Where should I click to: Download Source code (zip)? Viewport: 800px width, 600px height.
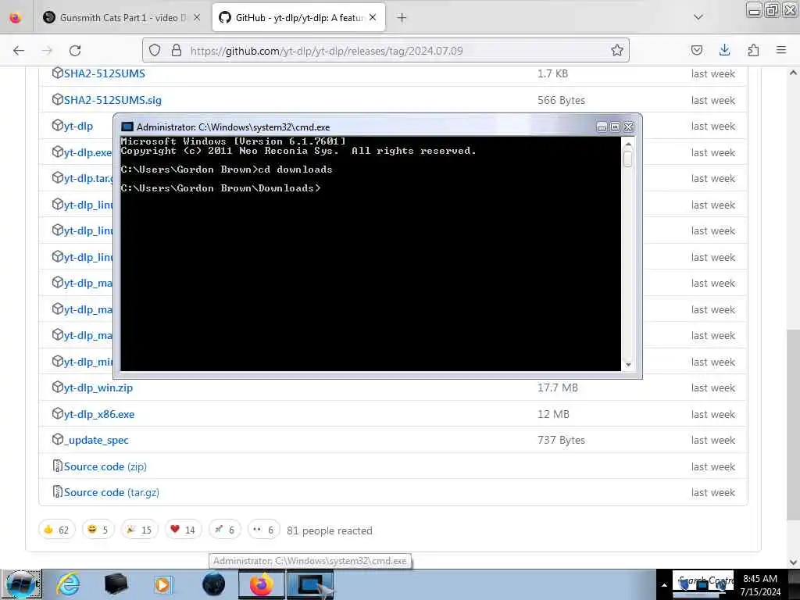coord(105,466)
